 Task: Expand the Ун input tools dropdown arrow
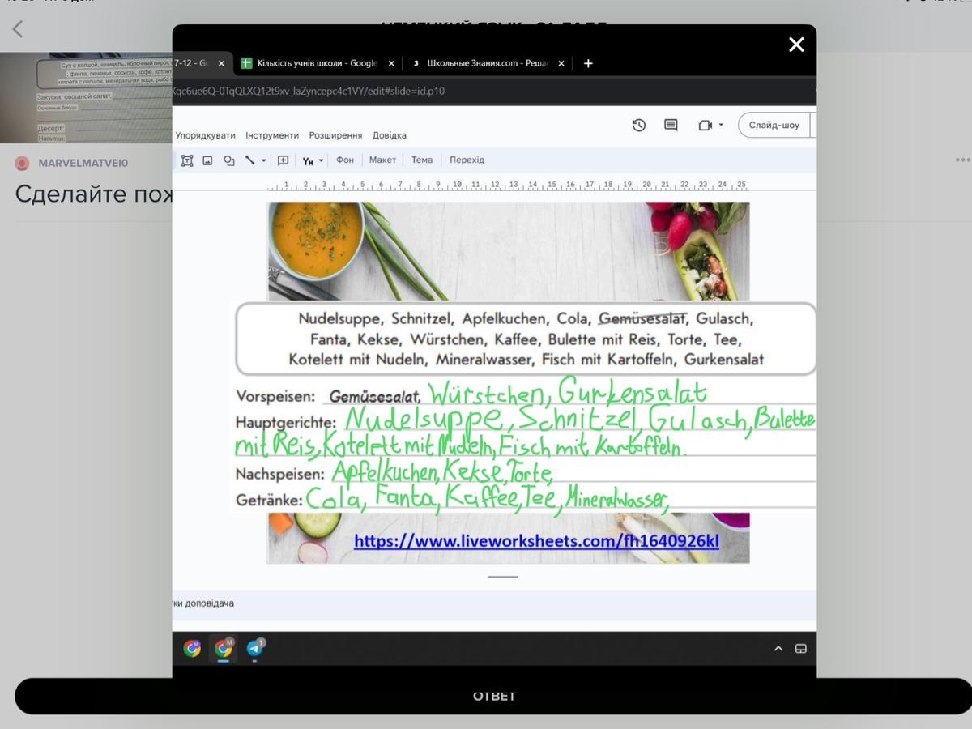coord(321,160)
